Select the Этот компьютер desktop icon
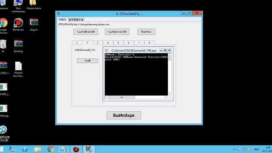The height and width of the screenshot is (153, 272). tap(18, 6)
